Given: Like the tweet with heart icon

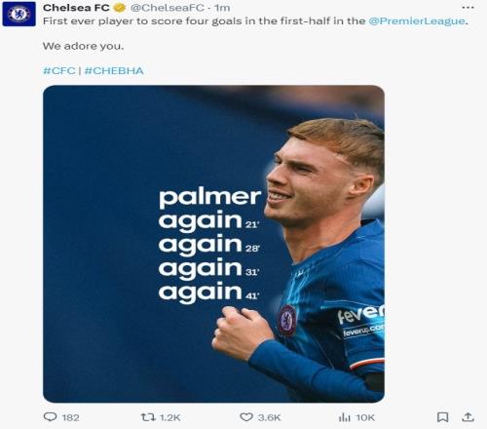Looking at the screenshot, I should pos(246,417).
